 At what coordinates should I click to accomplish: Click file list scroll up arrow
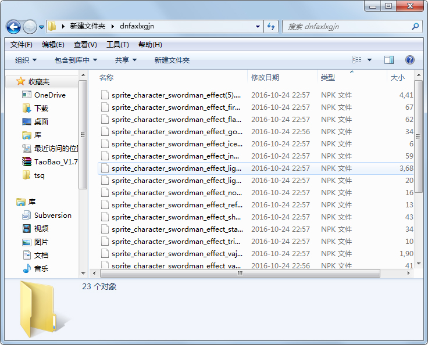[419, 75]
